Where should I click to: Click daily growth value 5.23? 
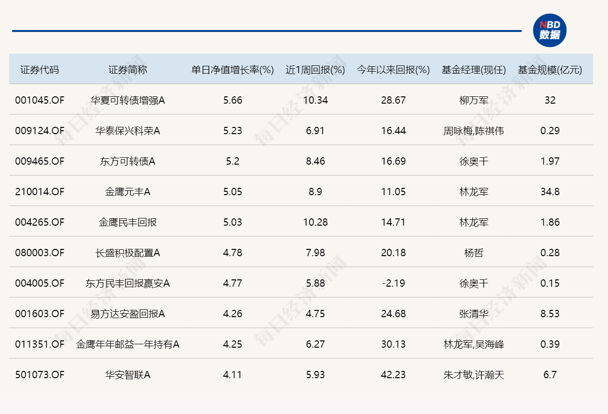[233, 131]
